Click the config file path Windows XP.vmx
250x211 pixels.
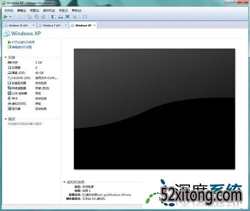point(106,195)
